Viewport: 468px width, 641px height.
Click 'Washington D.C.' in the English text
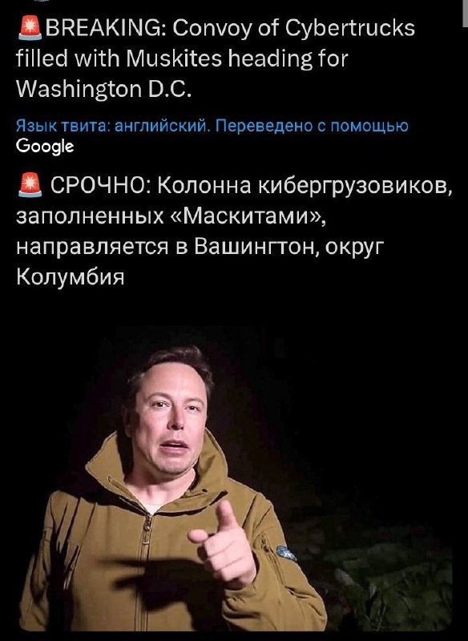click(x=104, y=89)
